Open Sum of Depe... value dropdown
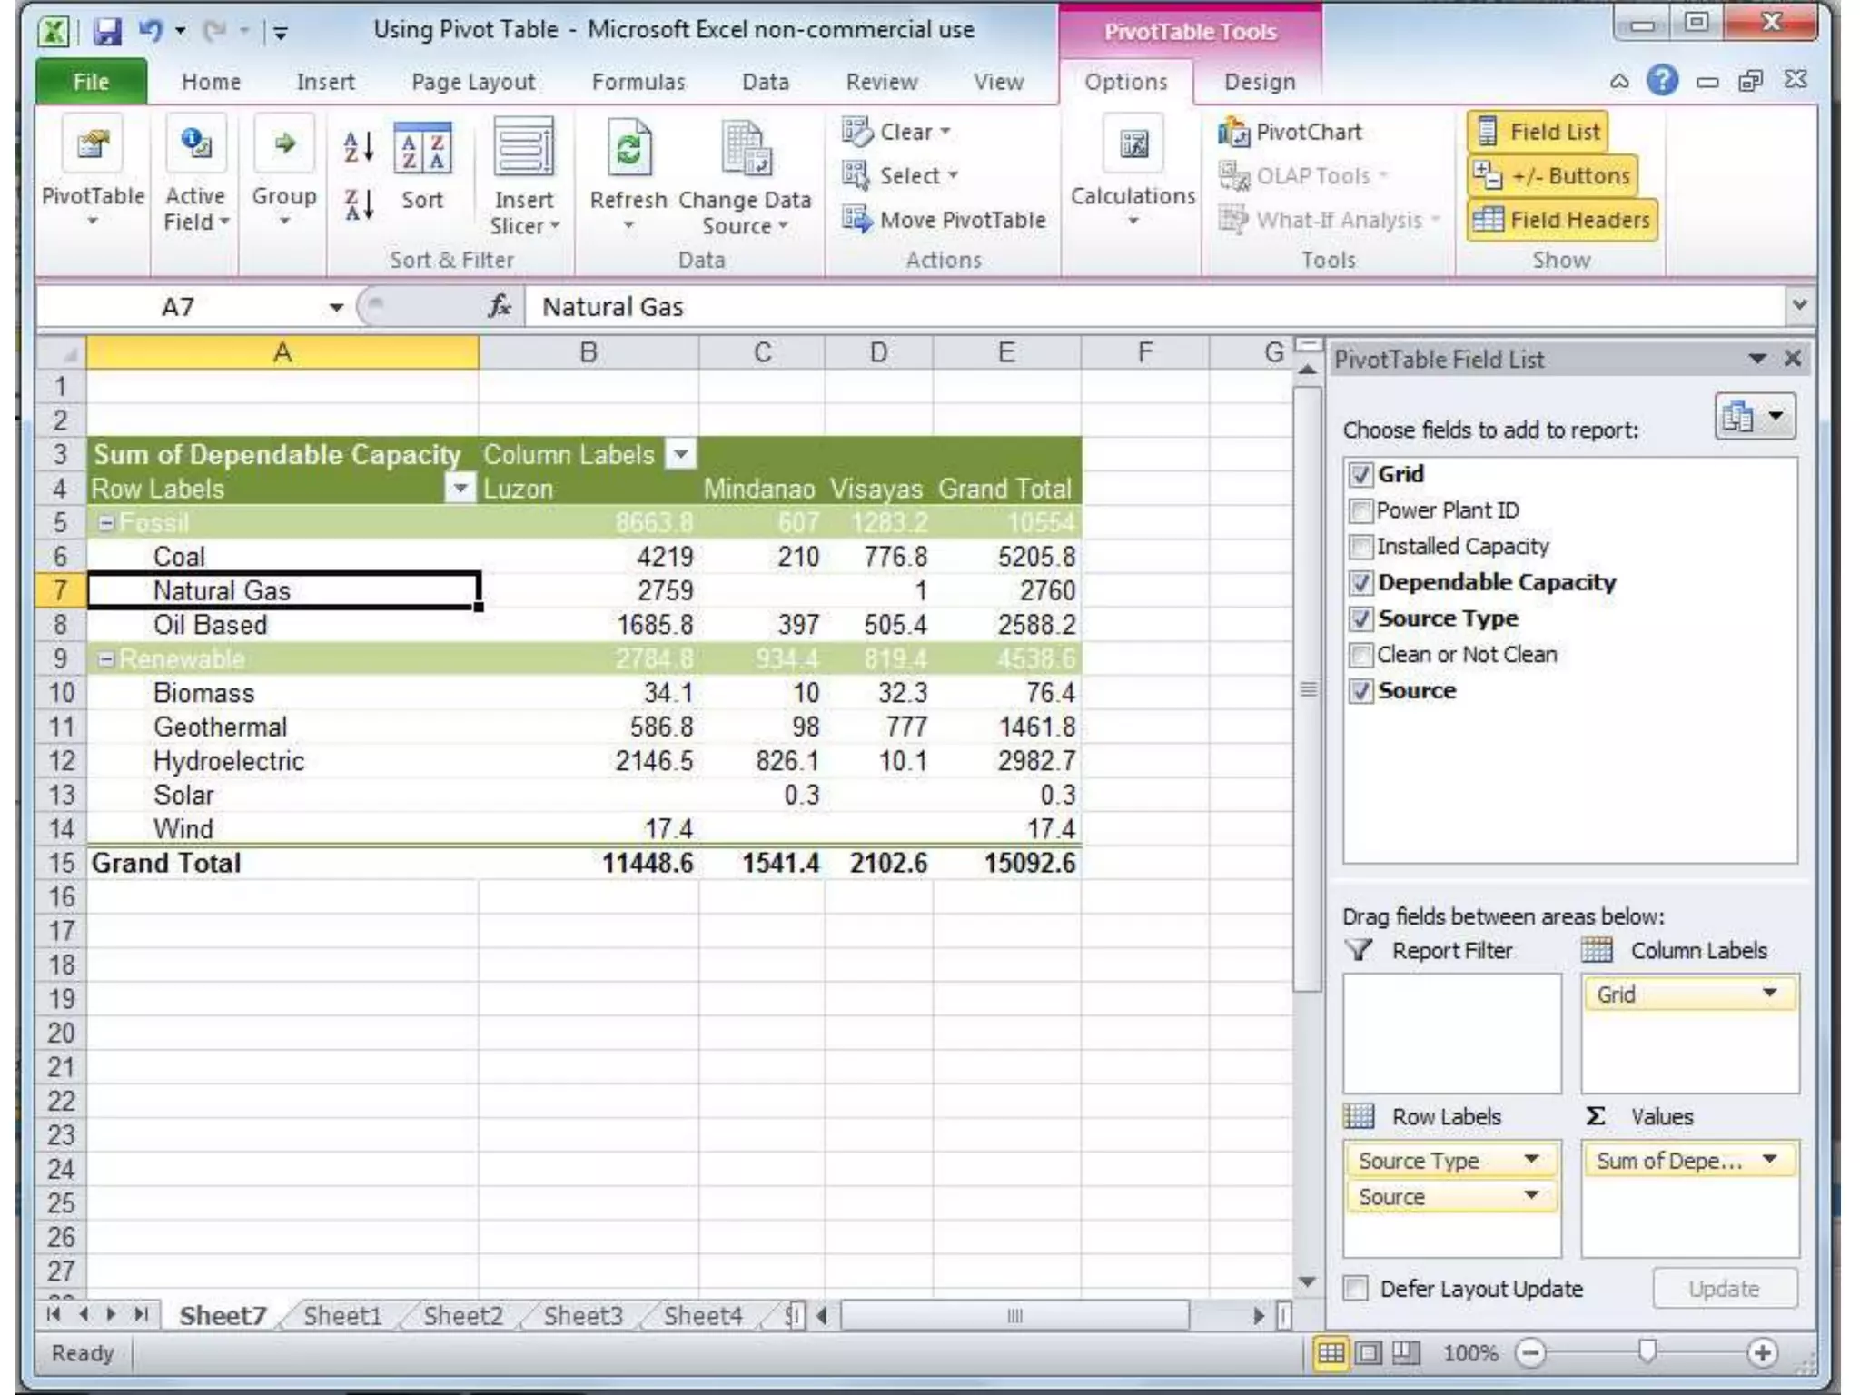The image size is (1860, 1395). coord(1769,1160)
